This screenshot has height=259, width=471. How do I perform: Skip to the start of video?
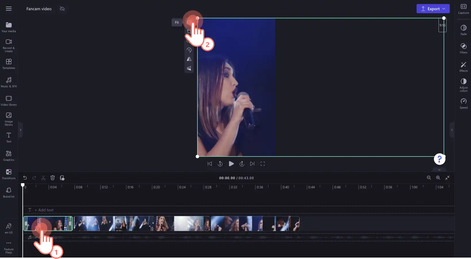coord(210,164)
